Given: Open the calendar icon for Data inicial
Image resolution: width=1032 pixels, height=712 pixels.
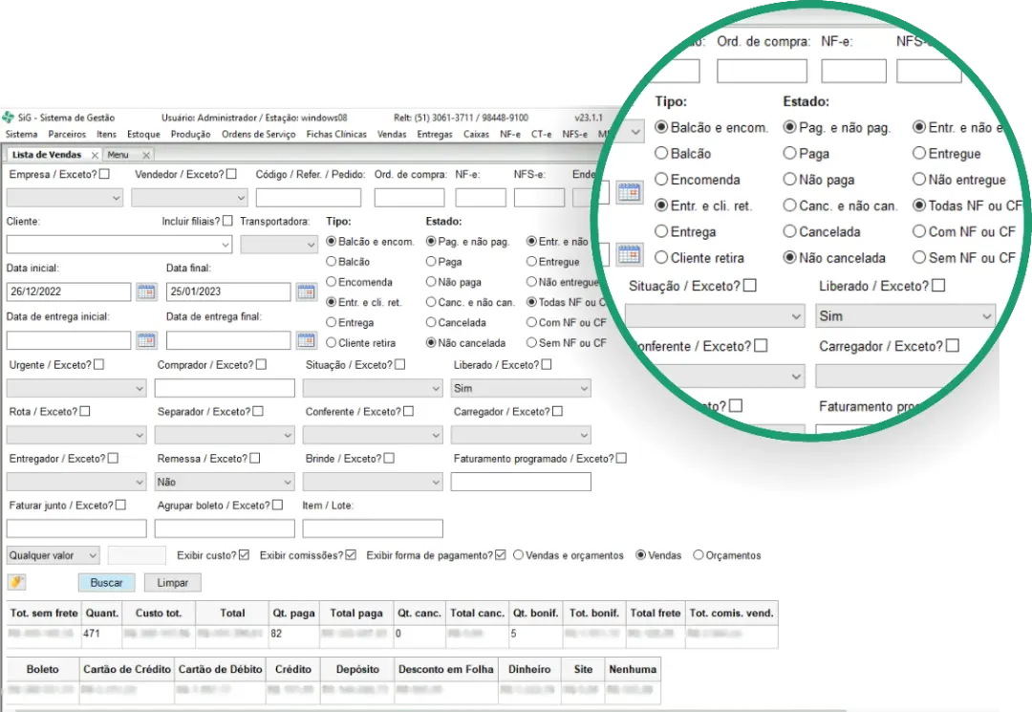Looking at the screenshot, I should [x=146, y=291].
